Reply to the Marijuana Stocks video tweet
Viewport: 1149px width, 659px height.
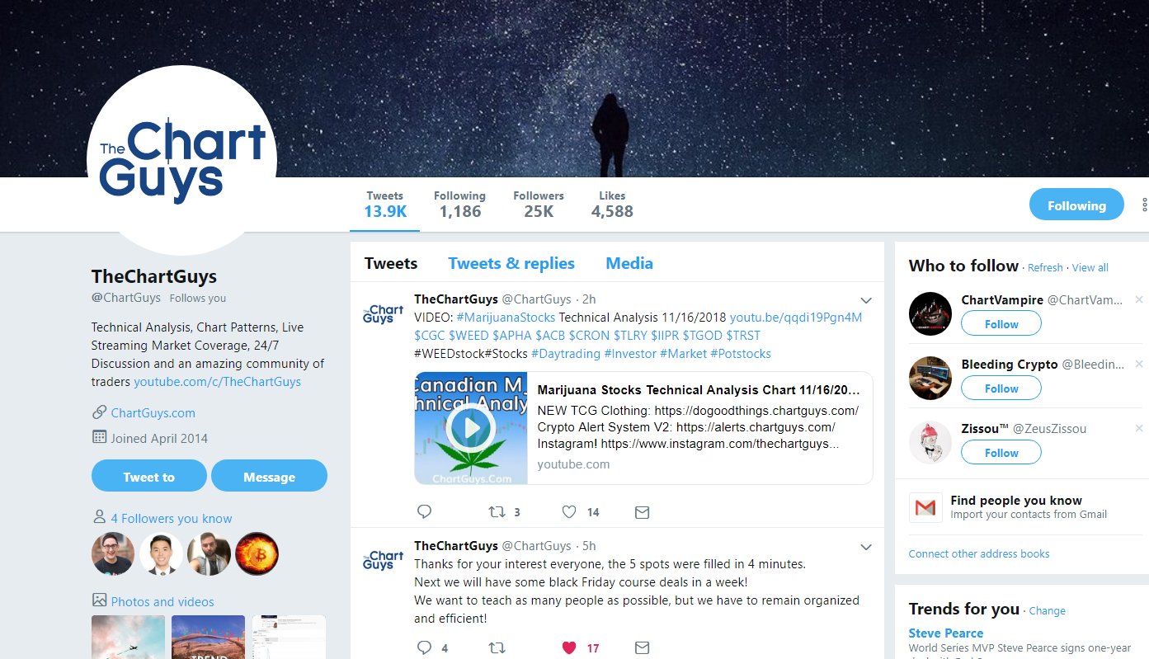tap(425, 512)
